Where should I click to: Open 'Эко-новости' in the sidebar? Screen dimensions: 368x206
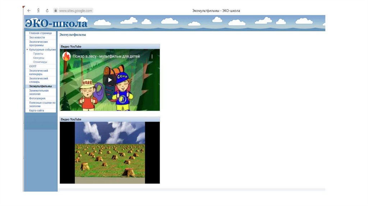(37, 37)
